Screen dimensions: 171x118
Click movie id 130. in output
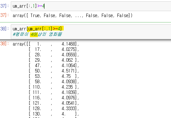tap(37, 114)
